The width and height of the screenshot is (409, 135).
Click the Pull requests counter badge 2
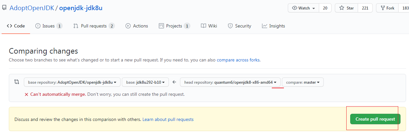coord(112,26)
